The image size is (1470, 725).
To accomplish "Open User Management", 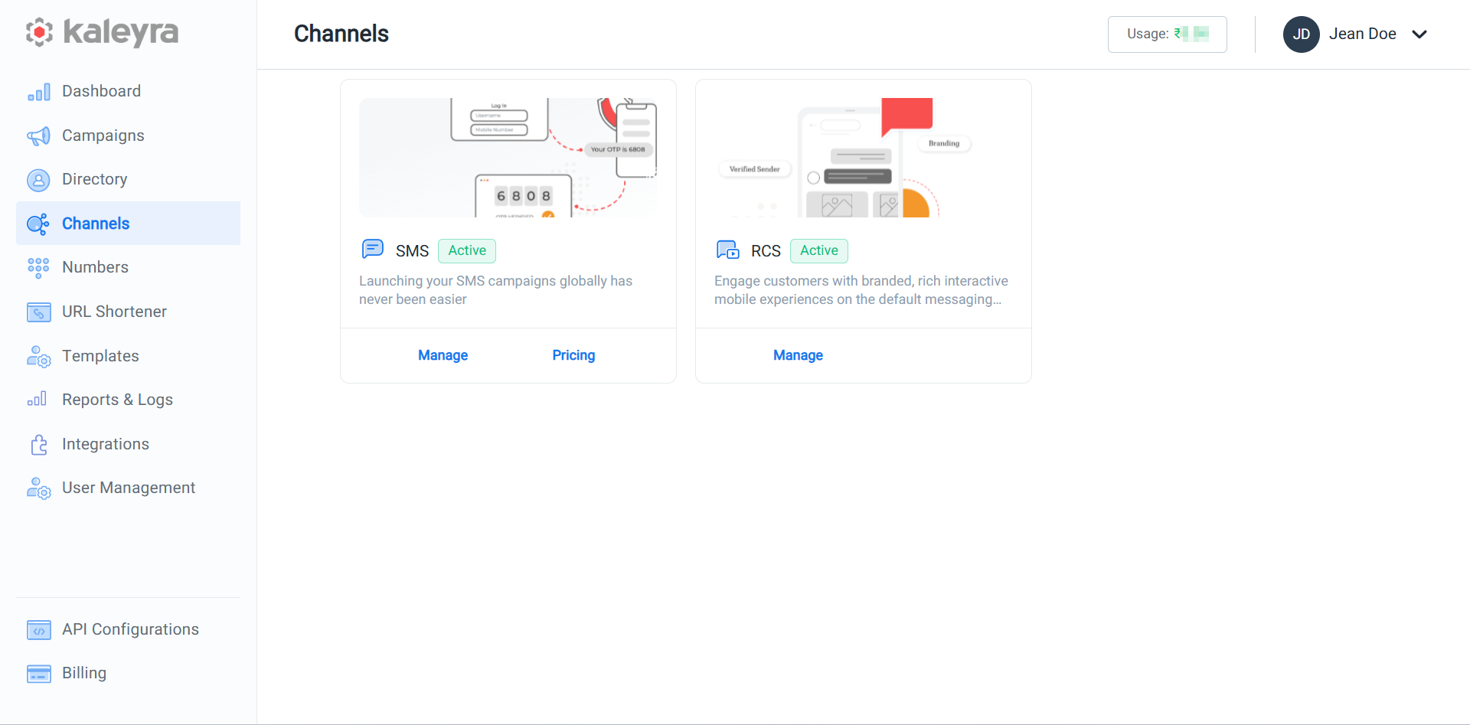I will [128, 488].
